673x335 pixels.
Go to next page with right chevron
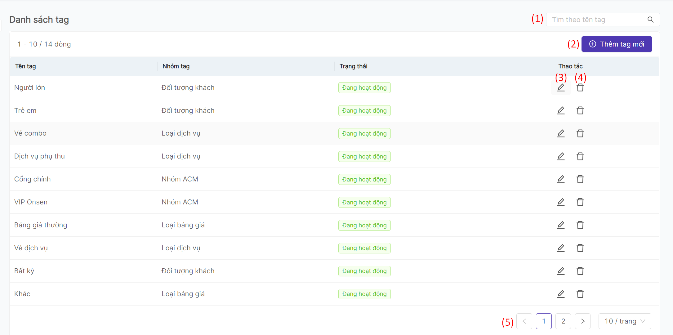582,321
